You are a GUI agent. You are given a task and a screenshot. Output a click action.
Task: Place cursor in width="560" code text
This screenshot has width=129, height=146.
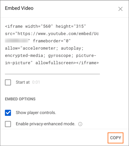(39, 26)
